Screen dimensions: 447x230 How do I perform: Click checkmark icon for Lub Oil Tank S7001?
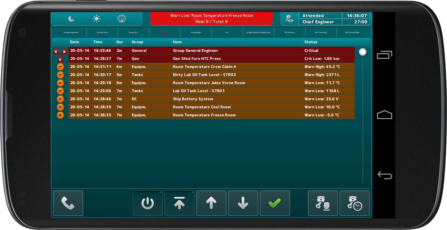60,91
